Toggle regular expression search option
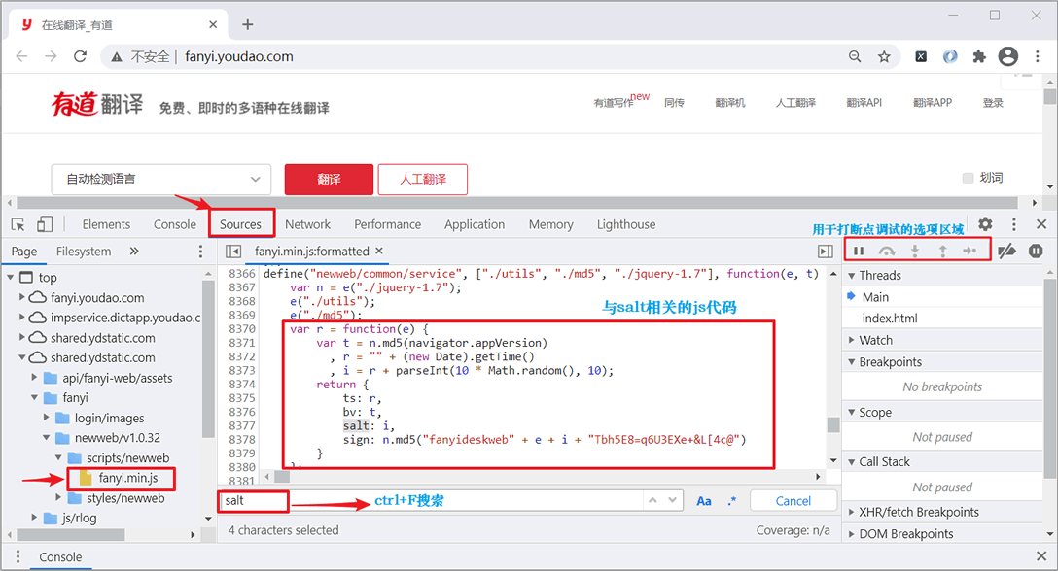 (x=732, y=501)
